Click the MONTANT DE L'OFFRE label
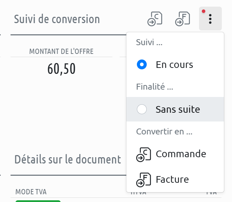The width and height of the screenshot is (232, 202). [61, 52]
